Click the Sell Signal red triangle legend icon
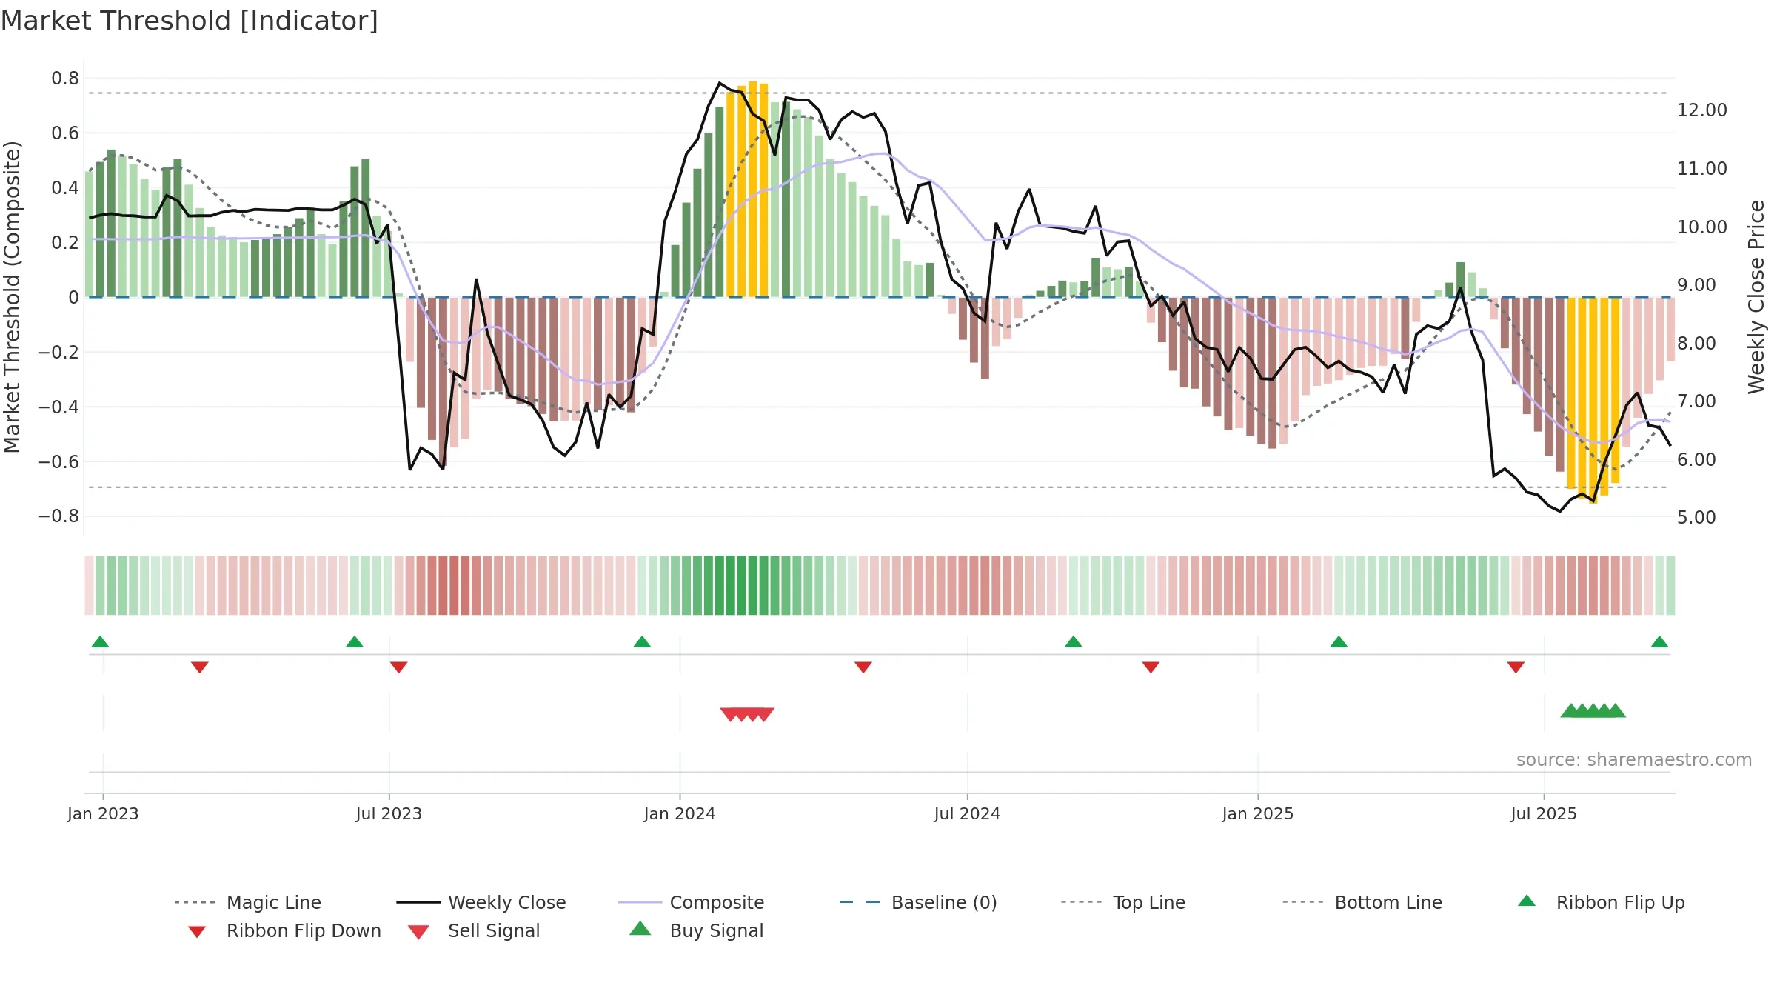 tap(418, 932)
